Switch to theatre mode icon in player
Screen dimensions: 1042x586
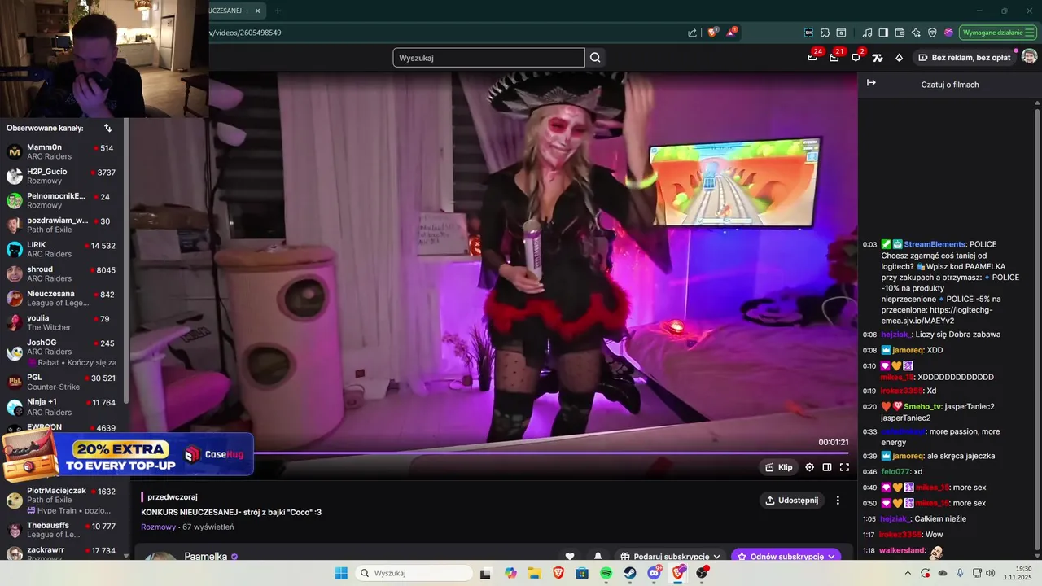(826, 467)
